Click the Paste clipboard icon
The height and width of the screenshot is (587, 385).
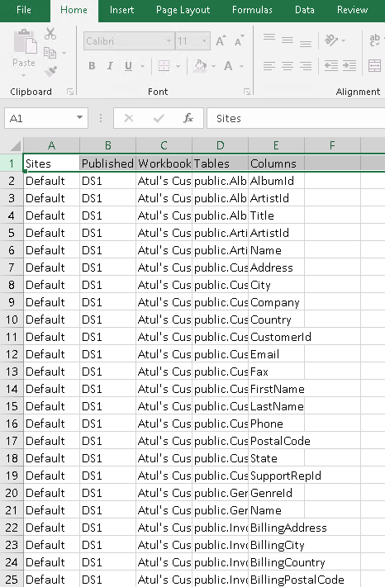click(x=25, y=41)
